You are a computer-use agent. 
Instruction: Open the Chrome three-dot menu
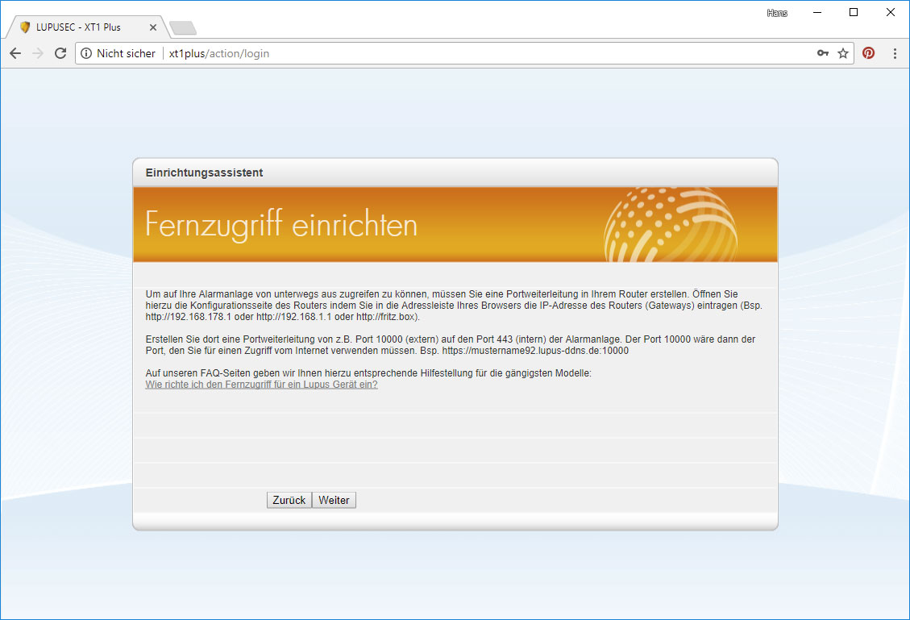click(895, 53)
